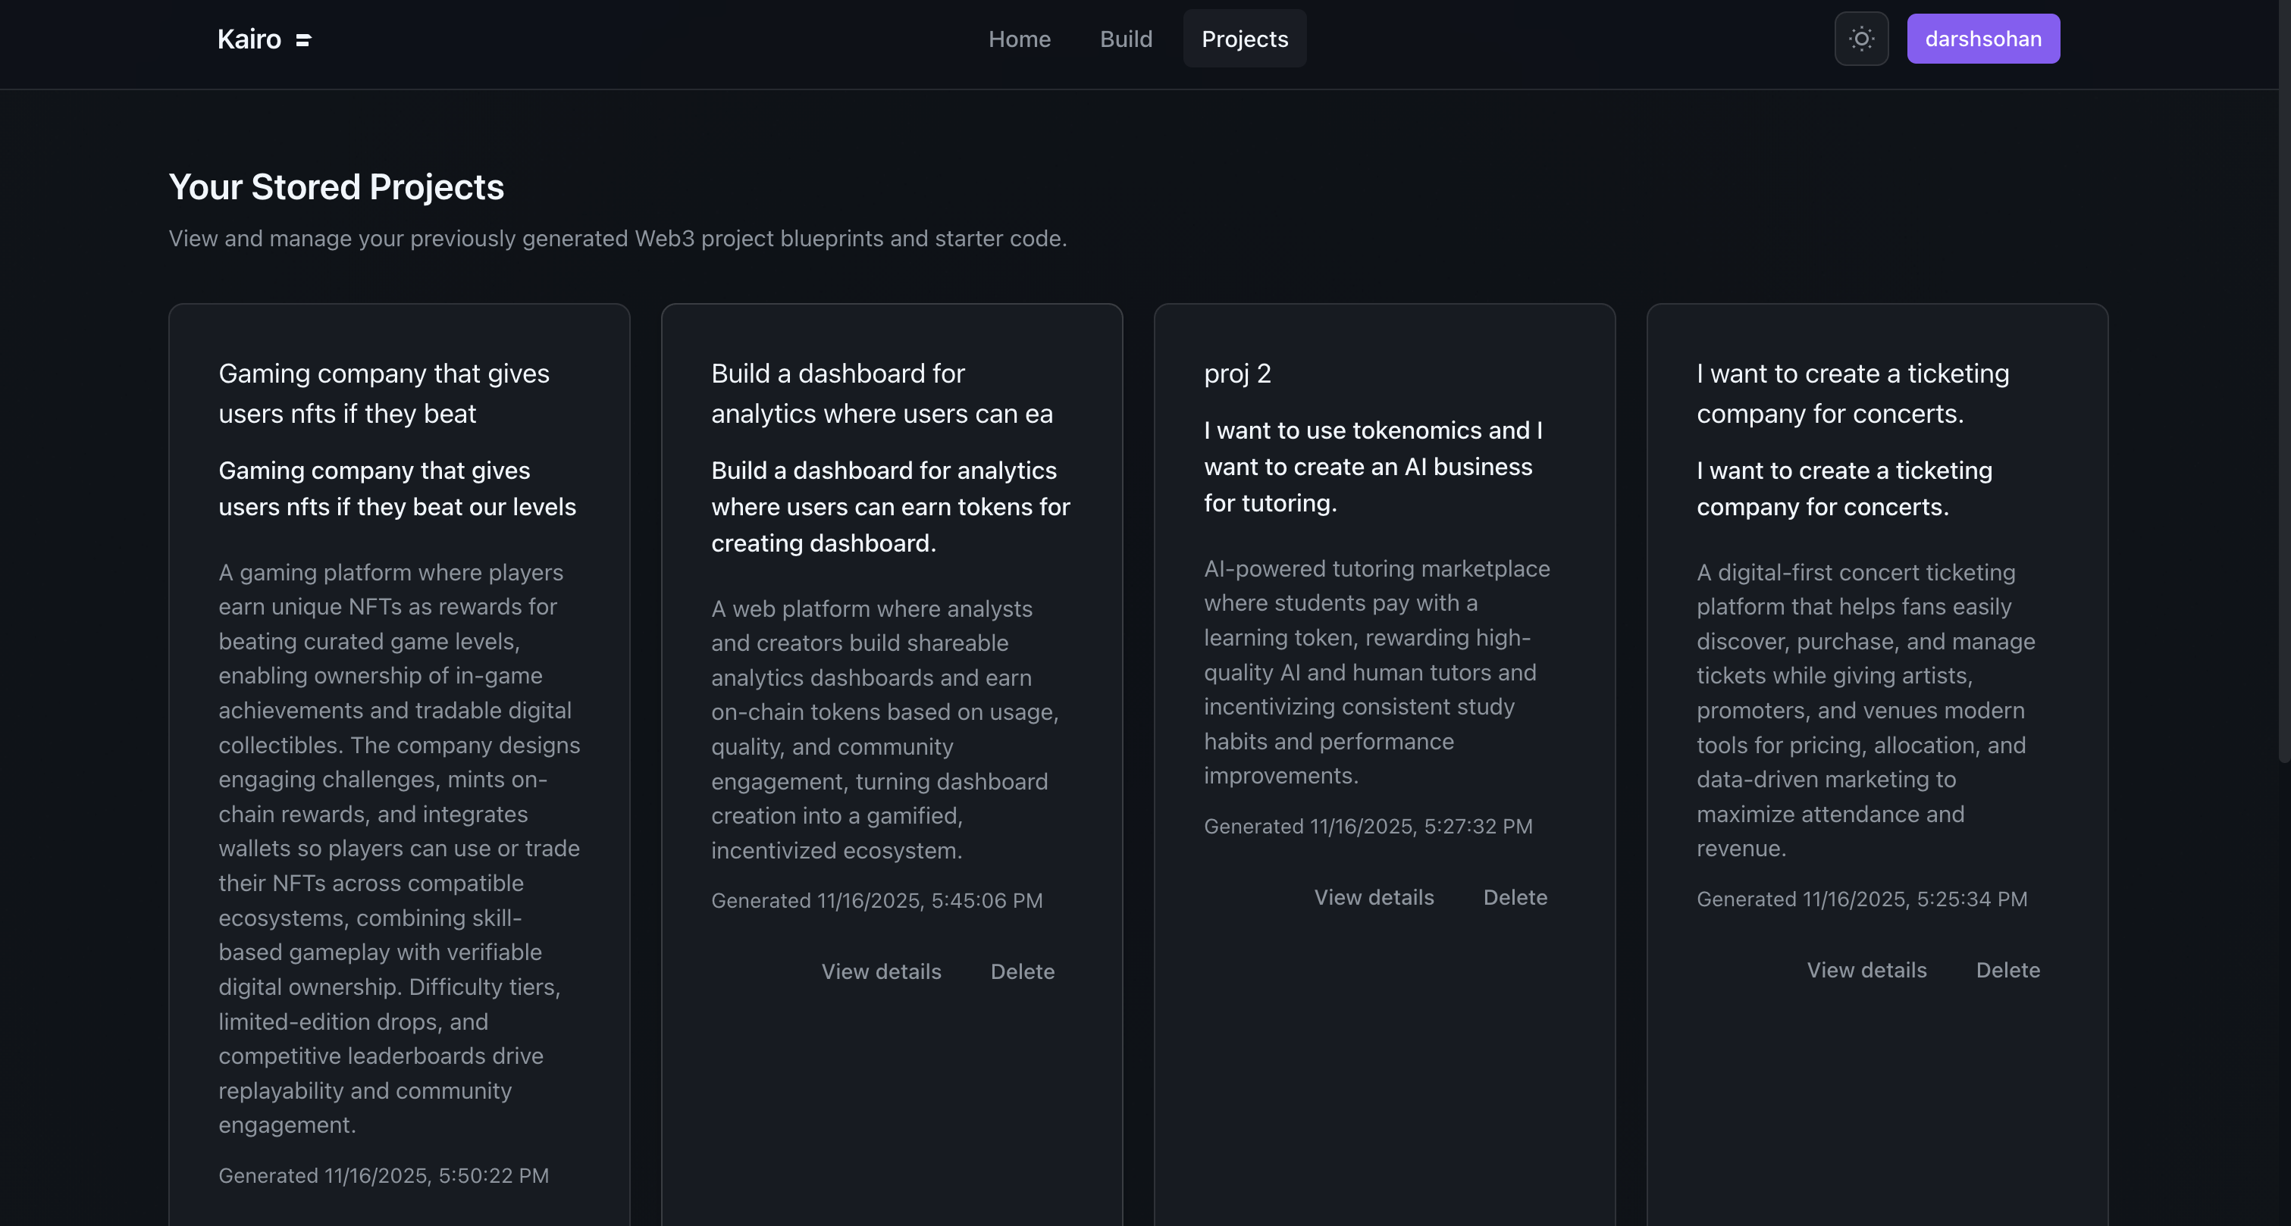
Task: Click the gaming project generated timestamp
Action: pos(384,1175)
